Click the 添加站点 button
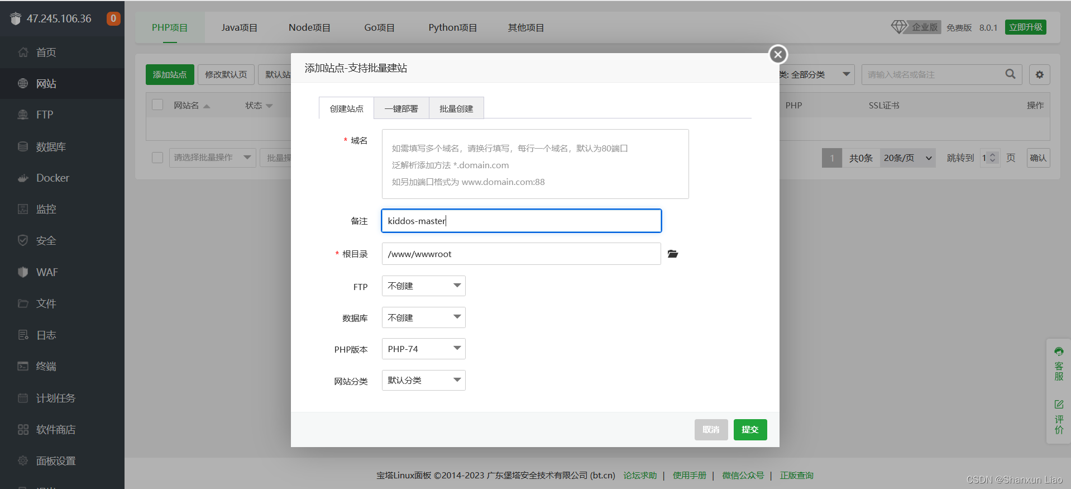 pos(170,74)
